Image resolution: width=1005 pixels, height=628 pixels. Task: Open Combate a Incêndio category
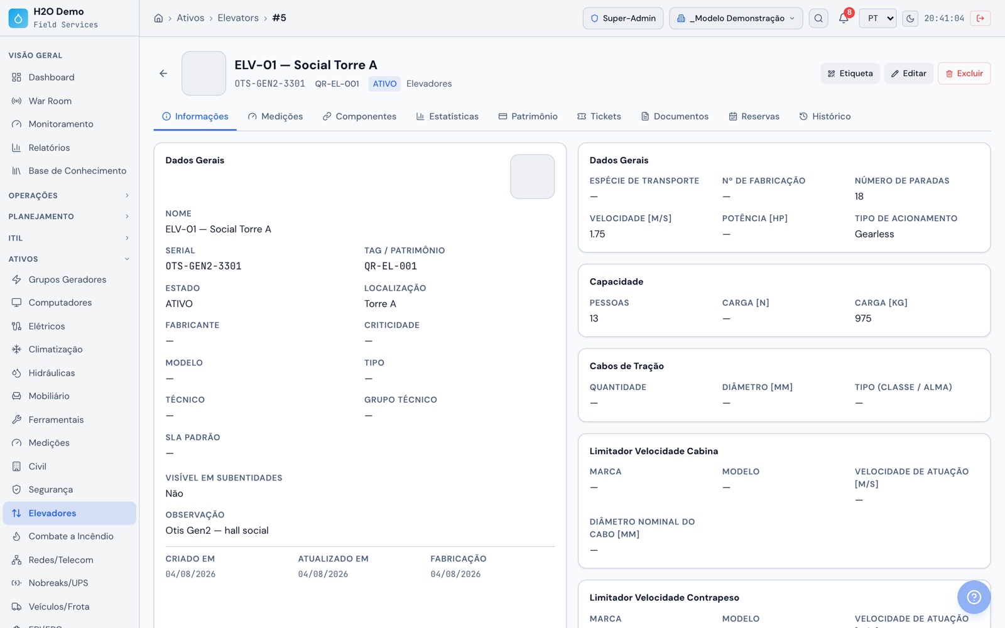pos(70,536)
